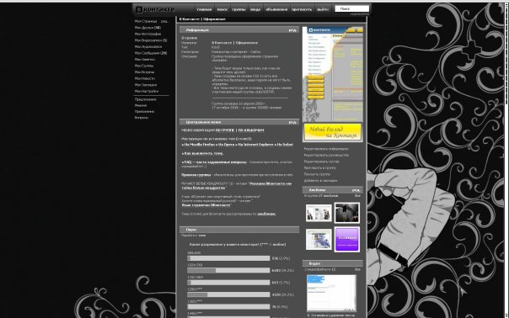The width and height of the screenshot is (509, 318).
Task: Click Все next to the albums count
Action: coord(357,196)
